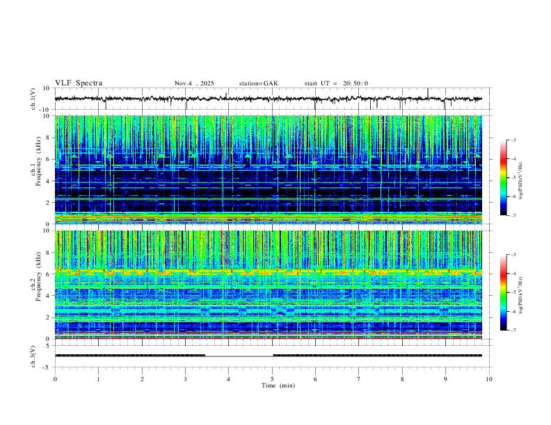Click the '-7' value on lower color bar
Screen dimensions: 551x425
click(x=513, y=331)
